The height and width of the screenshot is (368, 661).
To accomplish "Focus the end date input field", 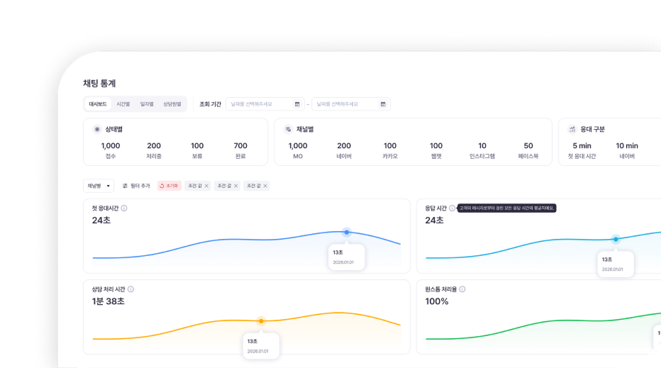I will point(351,104).
